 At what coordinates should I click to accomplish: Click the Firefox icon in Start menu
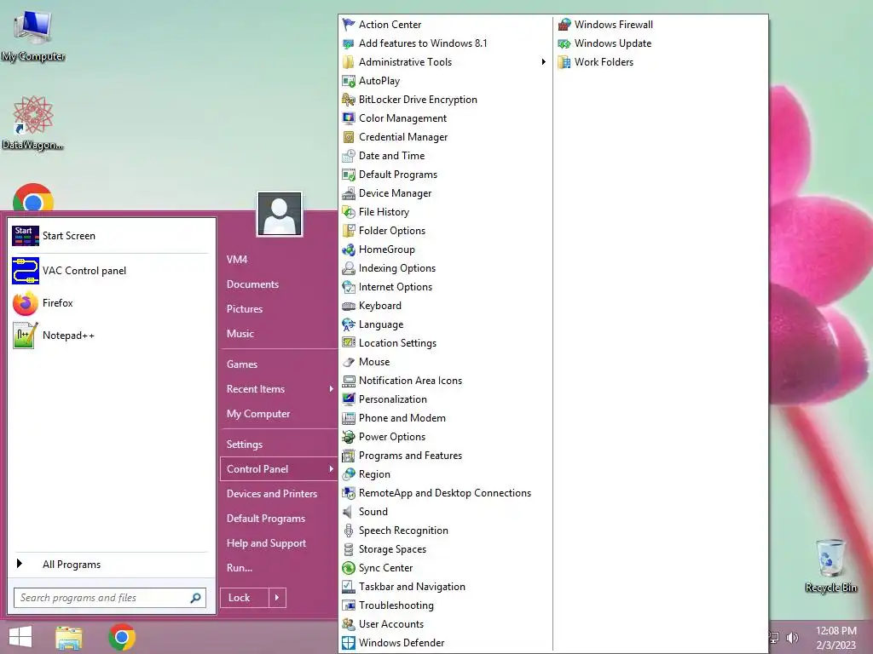26,303
